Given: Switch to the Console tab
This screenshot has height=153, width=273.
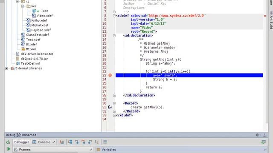Looking at the screenshot, I should tap(44, 142).
